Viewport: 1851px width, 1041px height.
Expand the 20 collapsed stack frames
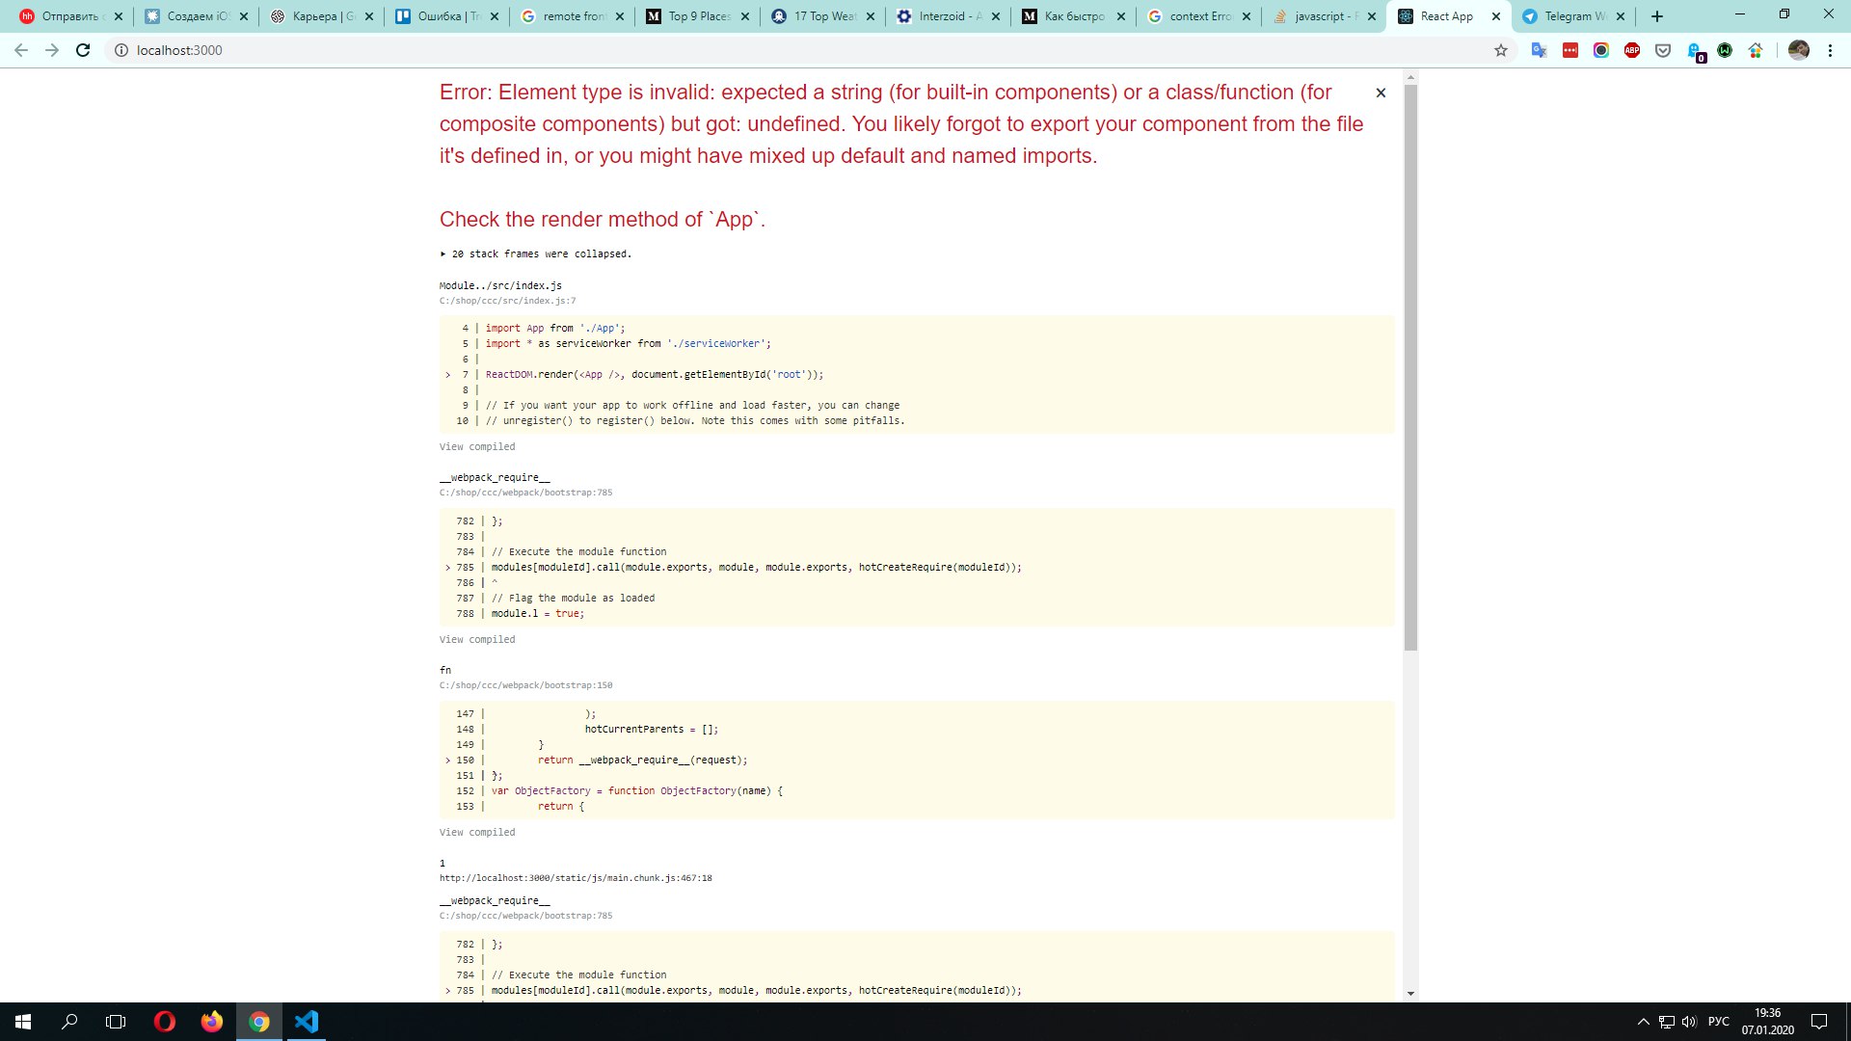coord(535,254)
